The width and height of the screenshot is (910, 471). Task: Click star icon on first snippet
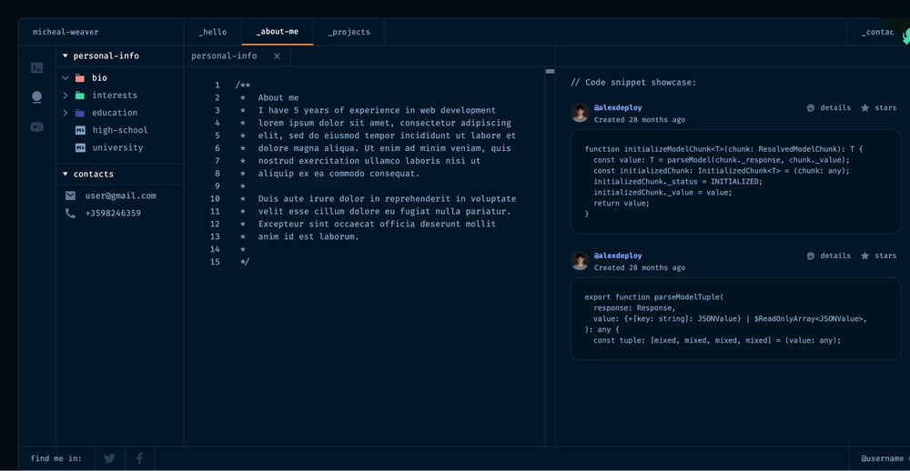point(864,108)
